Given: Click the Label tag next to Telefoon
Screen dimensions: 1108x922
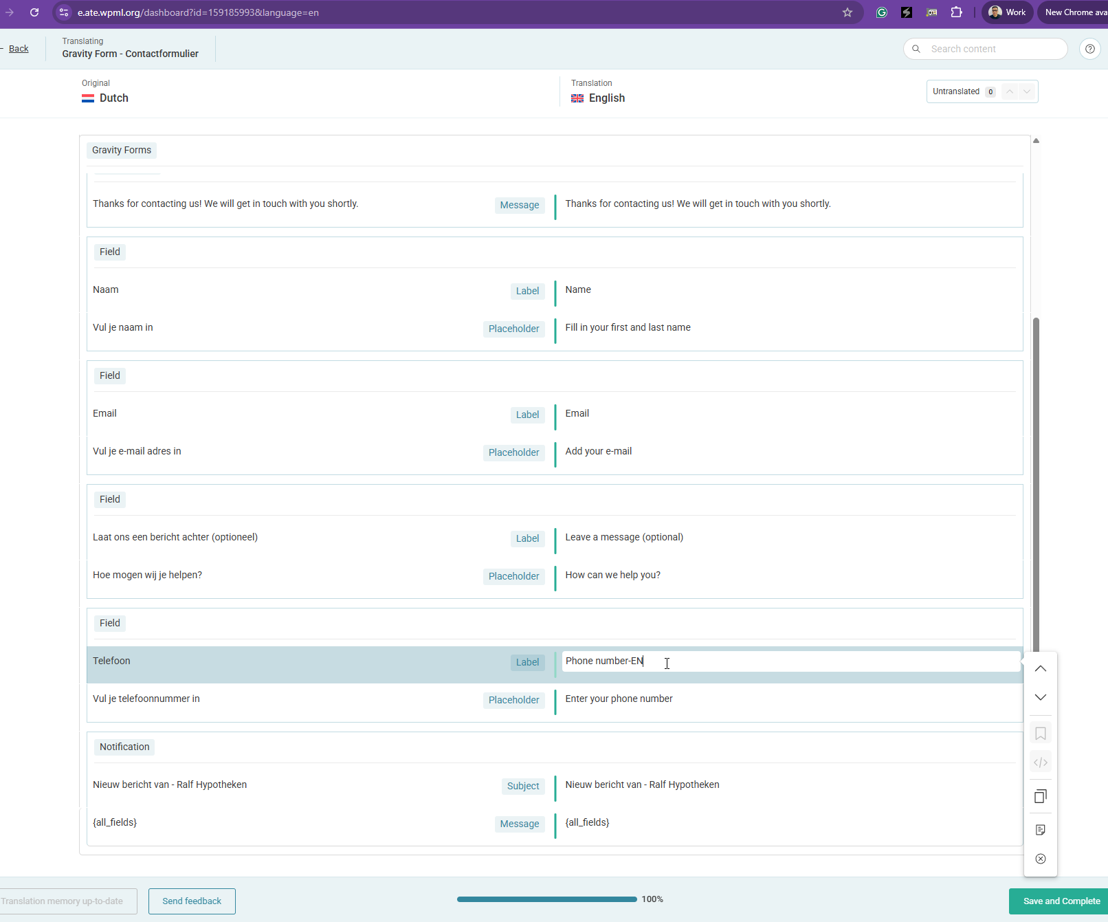Looking at the screenshot, I should (x=528, y=662).
